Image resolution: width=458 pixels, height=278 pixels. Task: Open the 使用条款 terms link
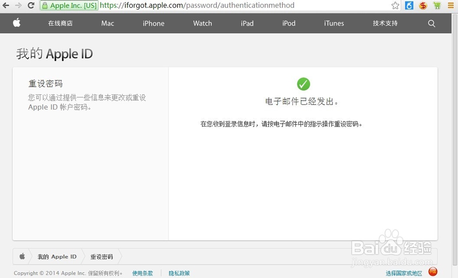point(142,273)
